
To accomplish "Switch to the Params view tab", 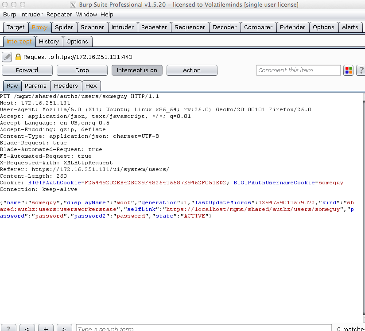I will [x=35, y=86].
